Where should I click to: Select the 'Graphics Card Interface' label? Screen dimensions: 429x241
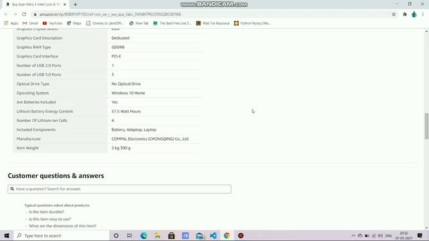[38, 56]
